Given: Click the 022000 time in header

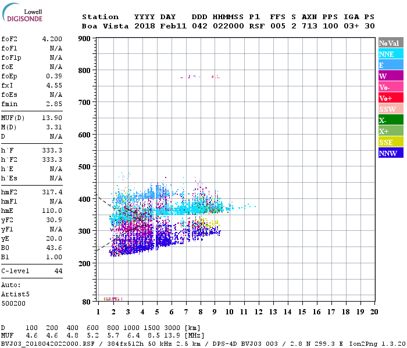Looking at the screenshot, I should (x=229, y=26).
